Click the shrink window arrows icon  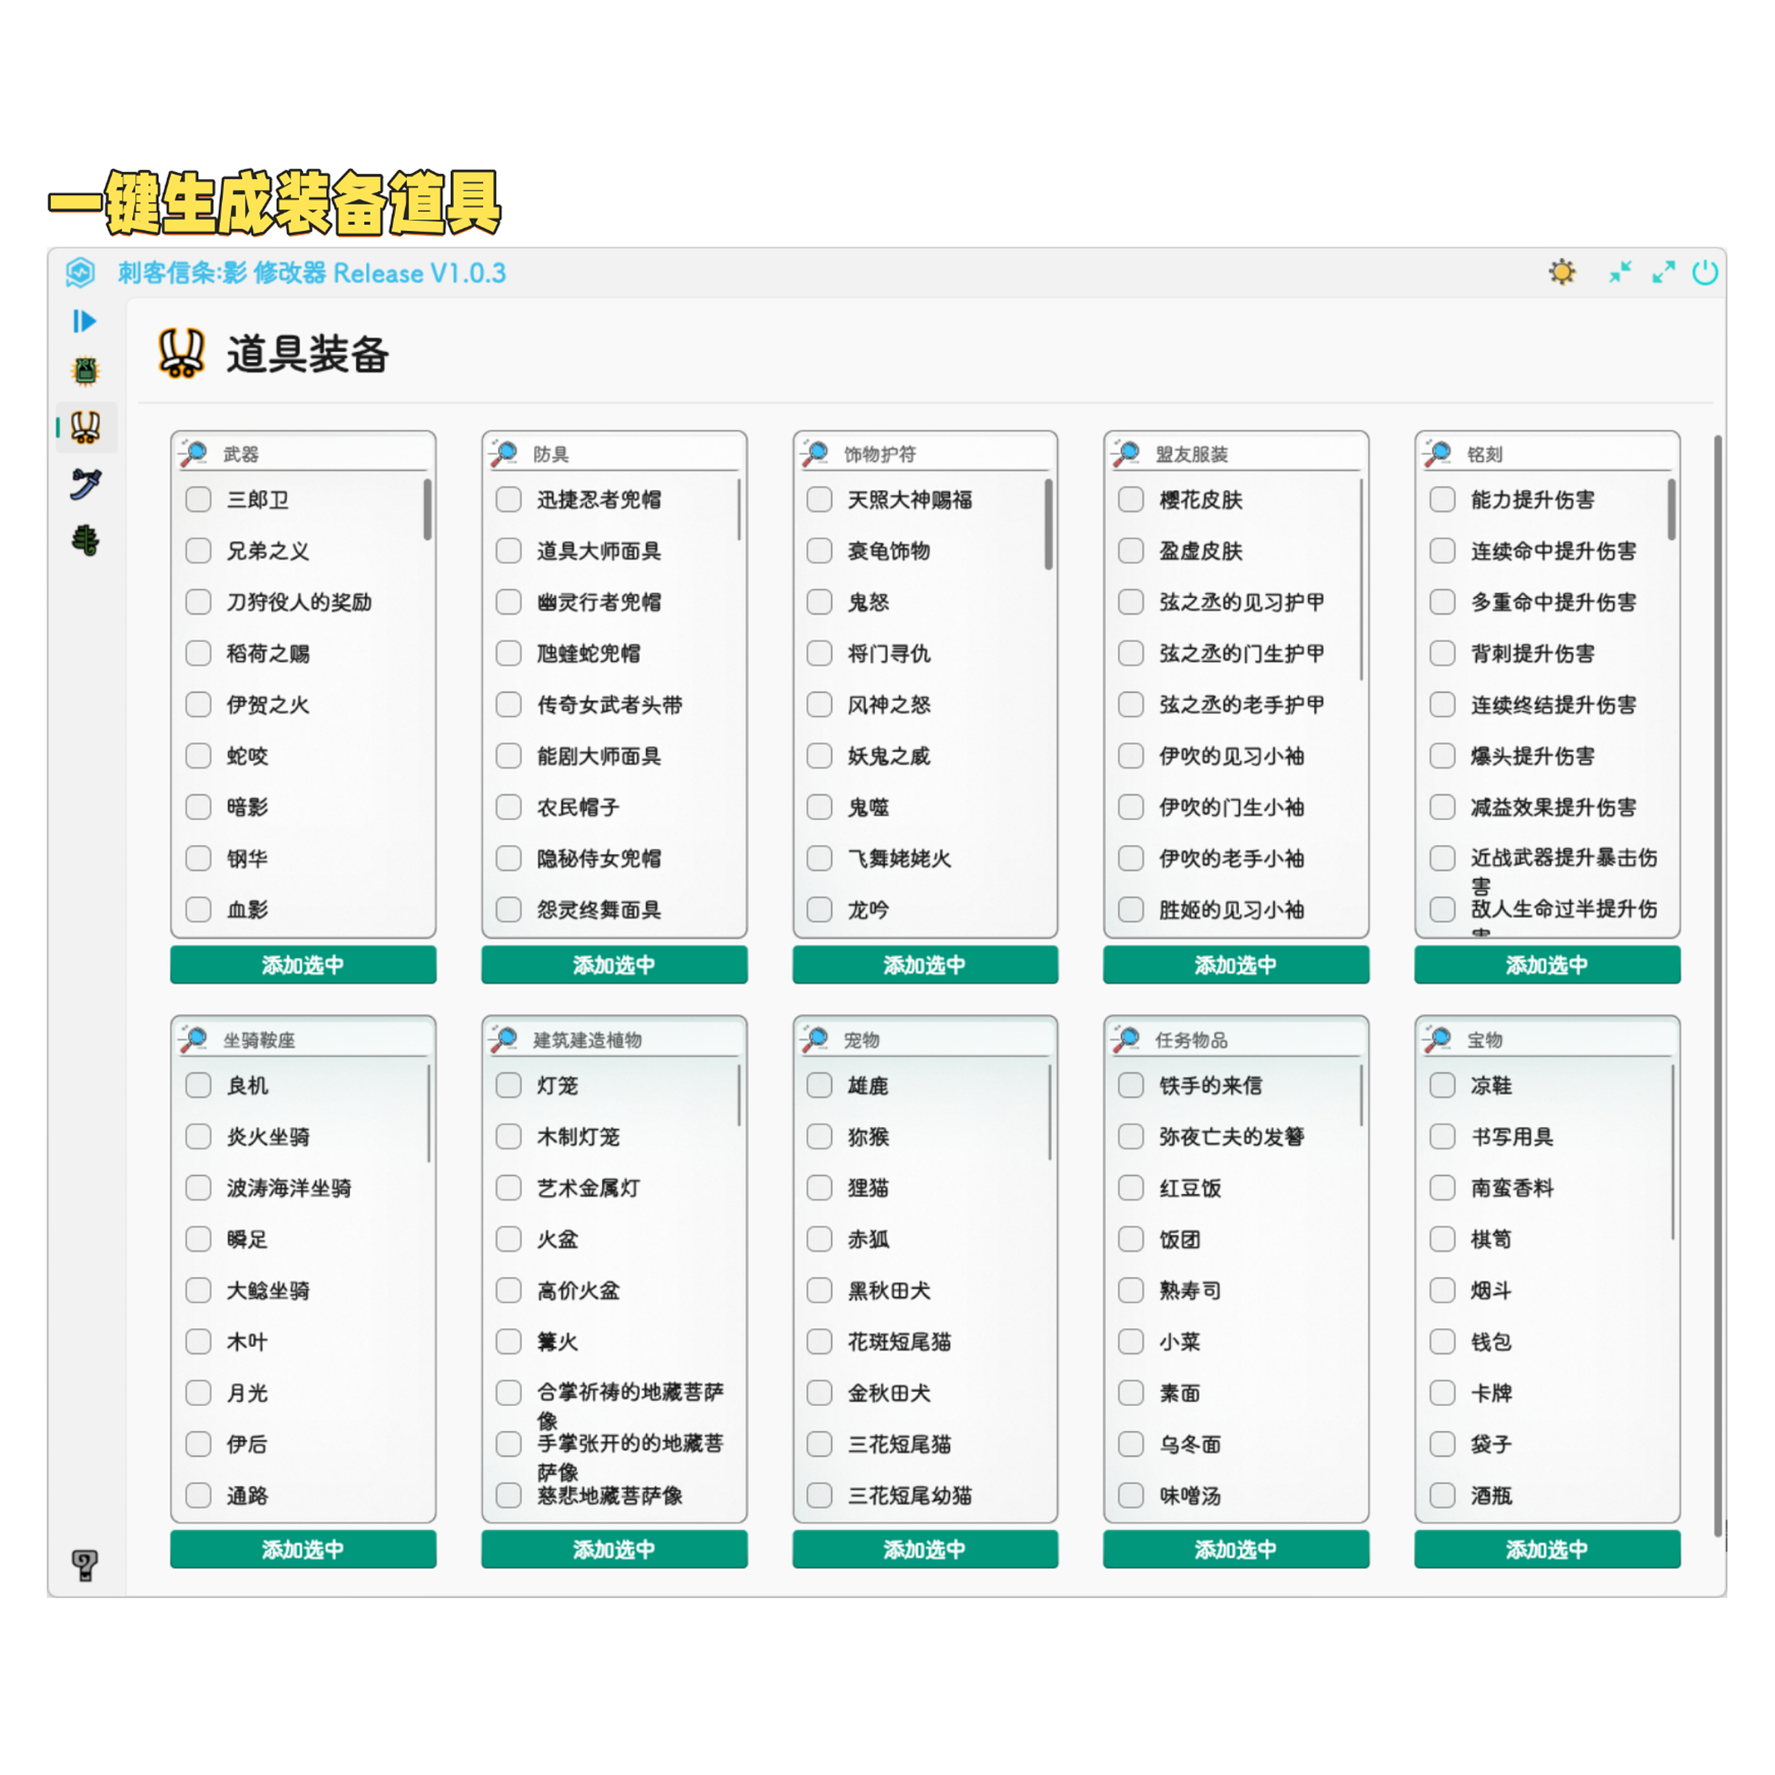1620,272
